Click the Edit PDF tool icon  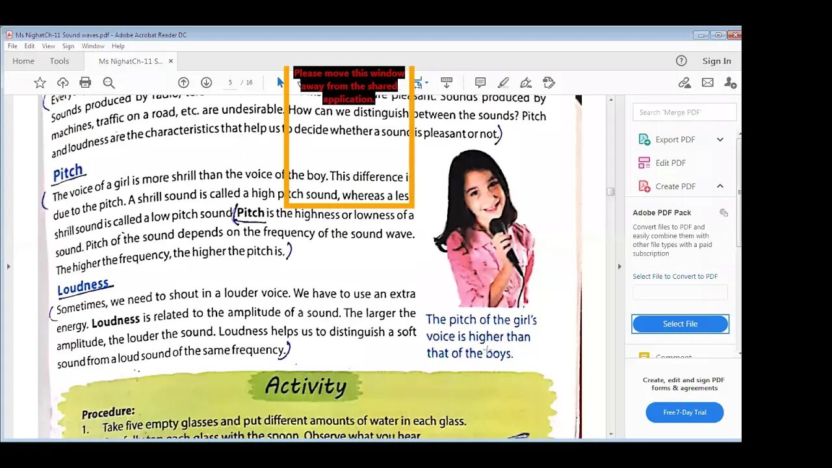[644, 162]
